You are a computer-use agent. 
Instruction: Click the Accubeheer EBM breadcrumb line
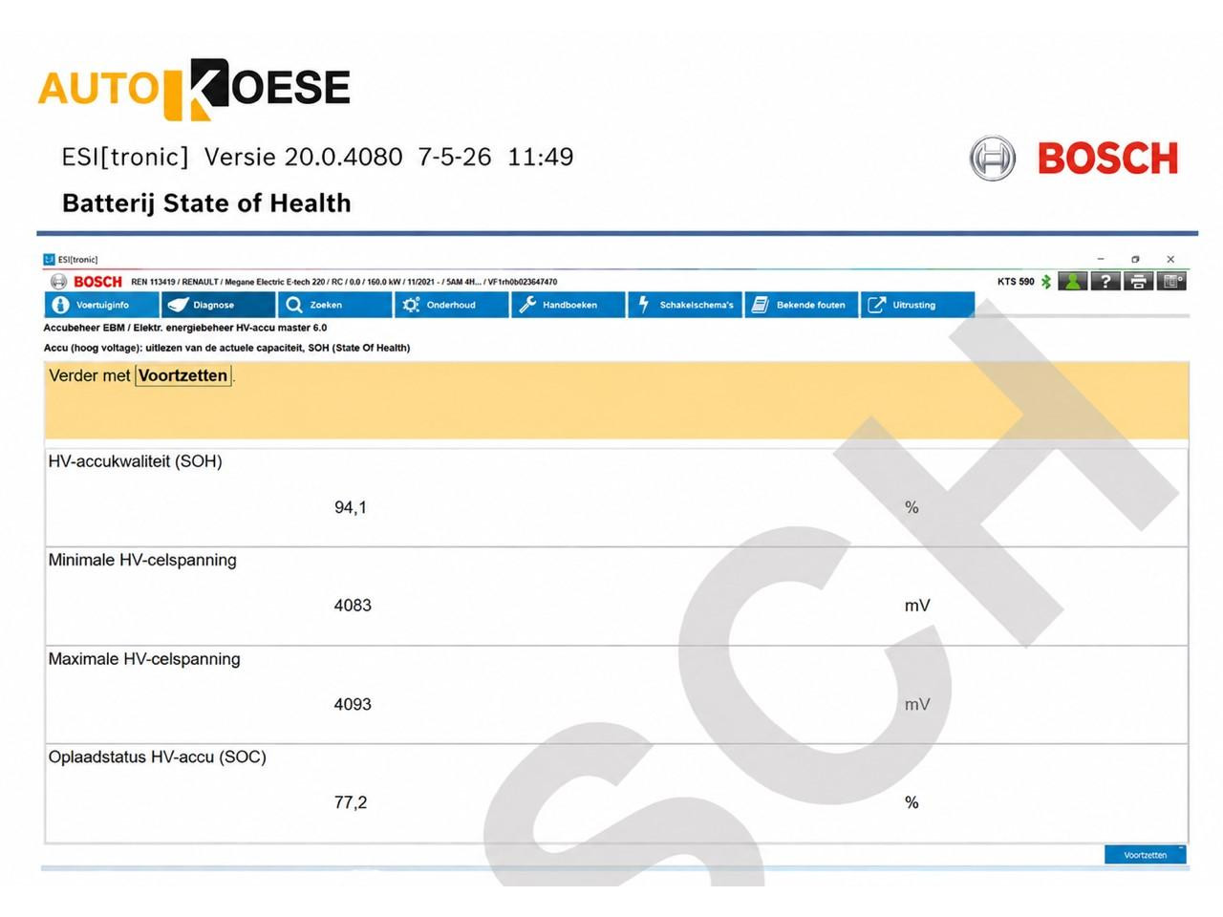(x=185, y=328)
